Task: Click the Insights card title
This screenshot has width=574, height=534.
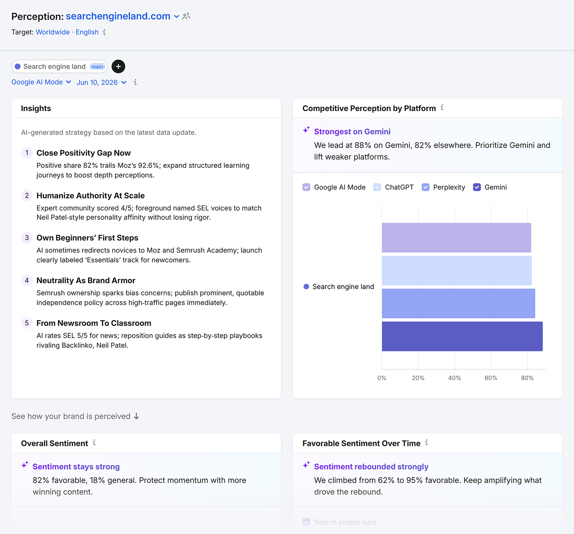Action: click(36, 108)
